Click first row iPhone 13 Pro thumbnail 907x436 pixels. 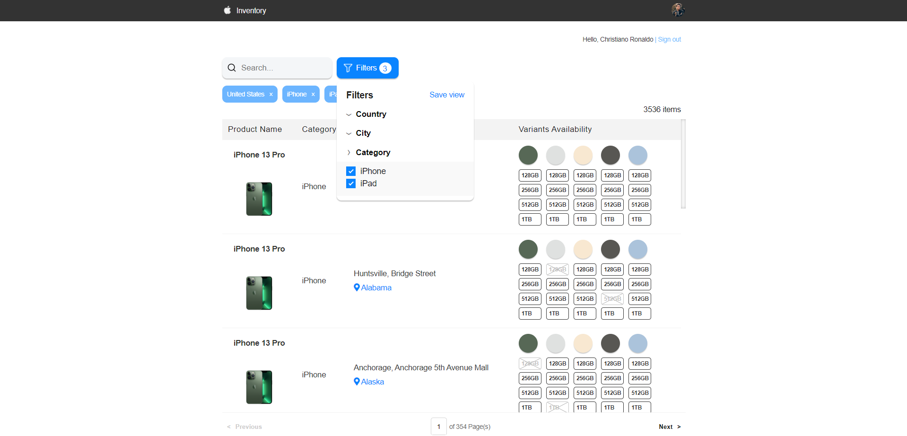click(x=259, y=199)
